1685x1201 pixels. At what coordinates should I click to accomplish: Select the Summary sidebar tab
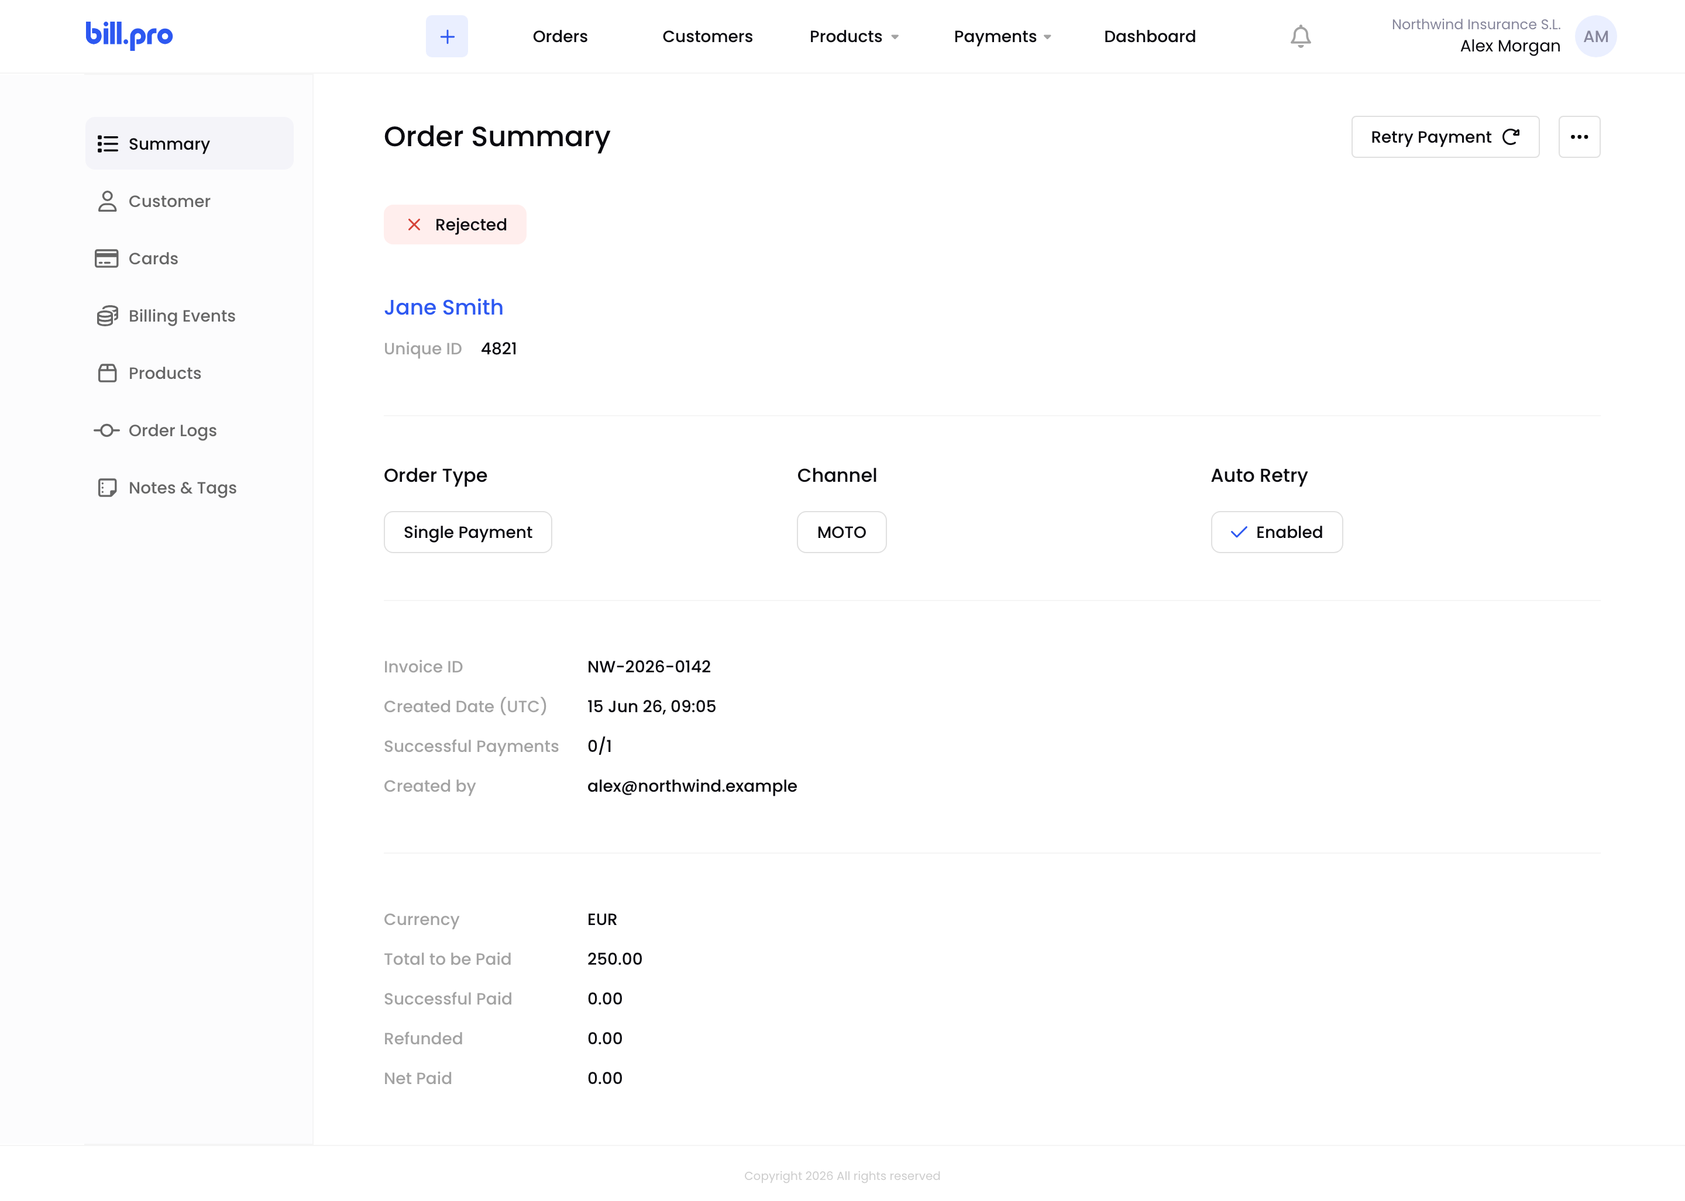pos(190,143)
